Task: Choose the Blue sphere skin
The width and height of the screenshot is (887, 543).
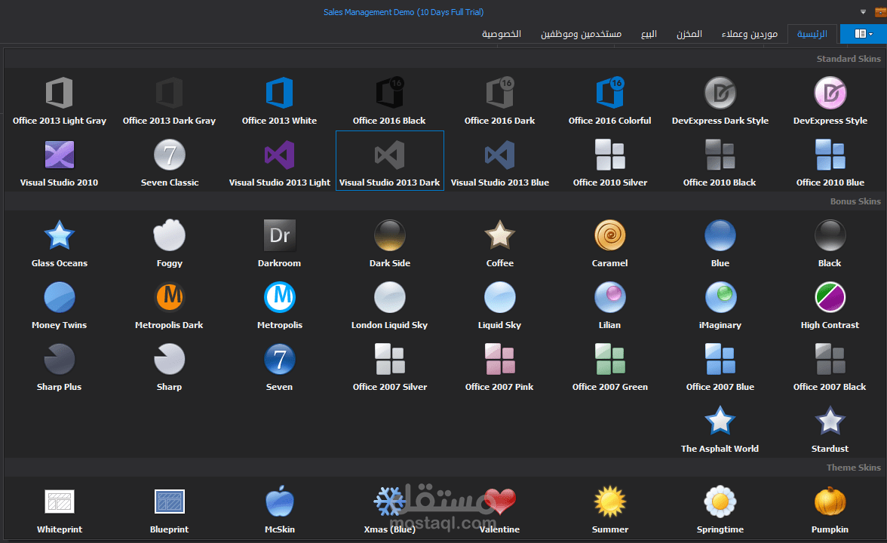Action: tap(720, 243)
